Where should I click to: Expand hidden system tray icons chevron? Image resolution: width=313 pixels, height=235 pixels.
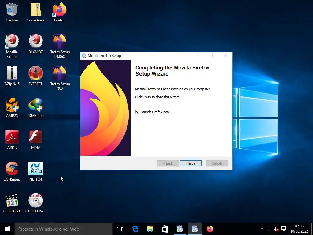click(x=262, y=229)
